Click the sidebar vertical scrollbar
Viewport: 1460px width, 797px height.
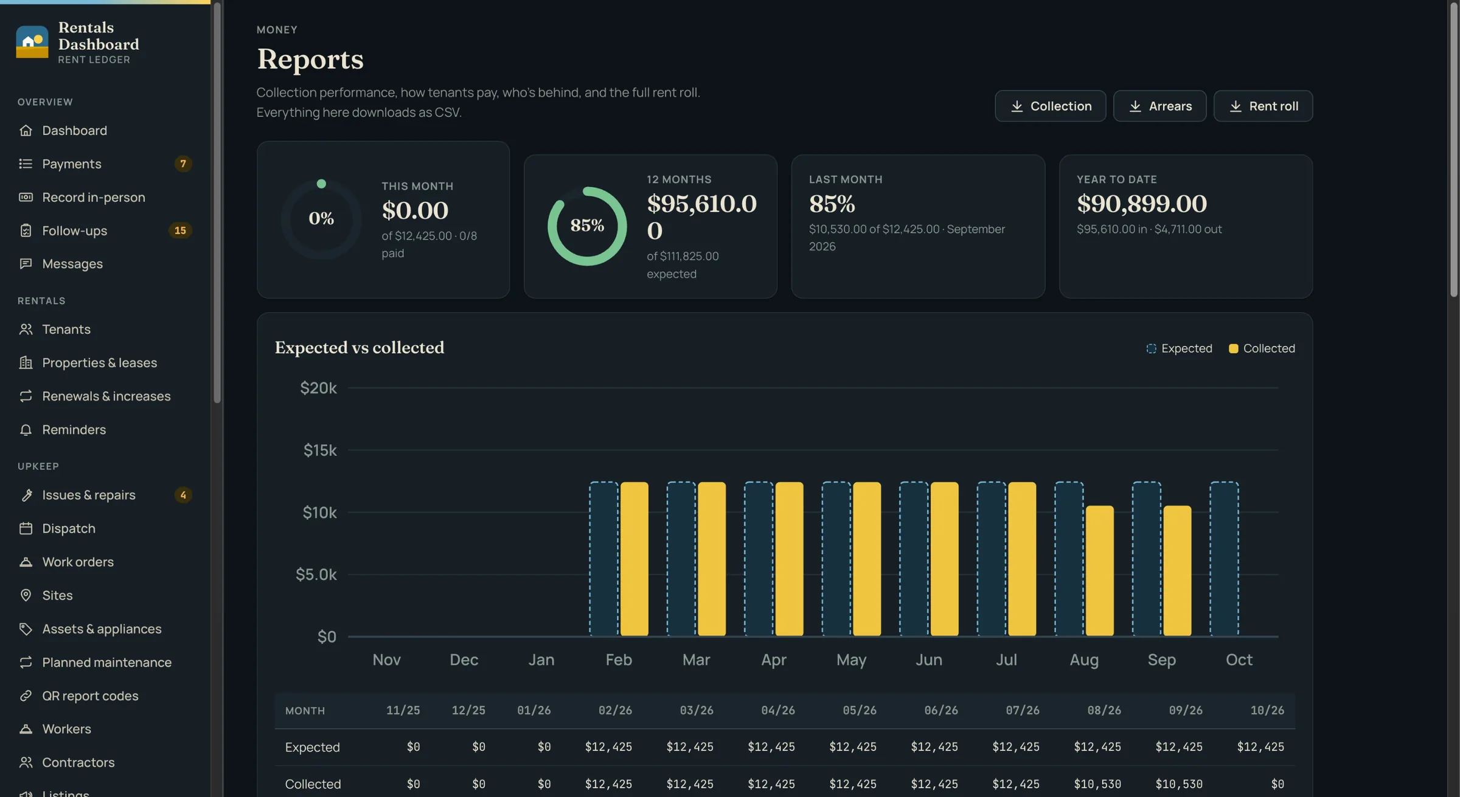[217, 202]
